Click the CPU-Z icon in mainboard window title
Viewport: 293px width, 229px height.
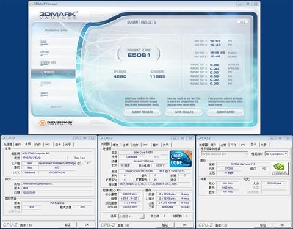click(x=4, y=138)
